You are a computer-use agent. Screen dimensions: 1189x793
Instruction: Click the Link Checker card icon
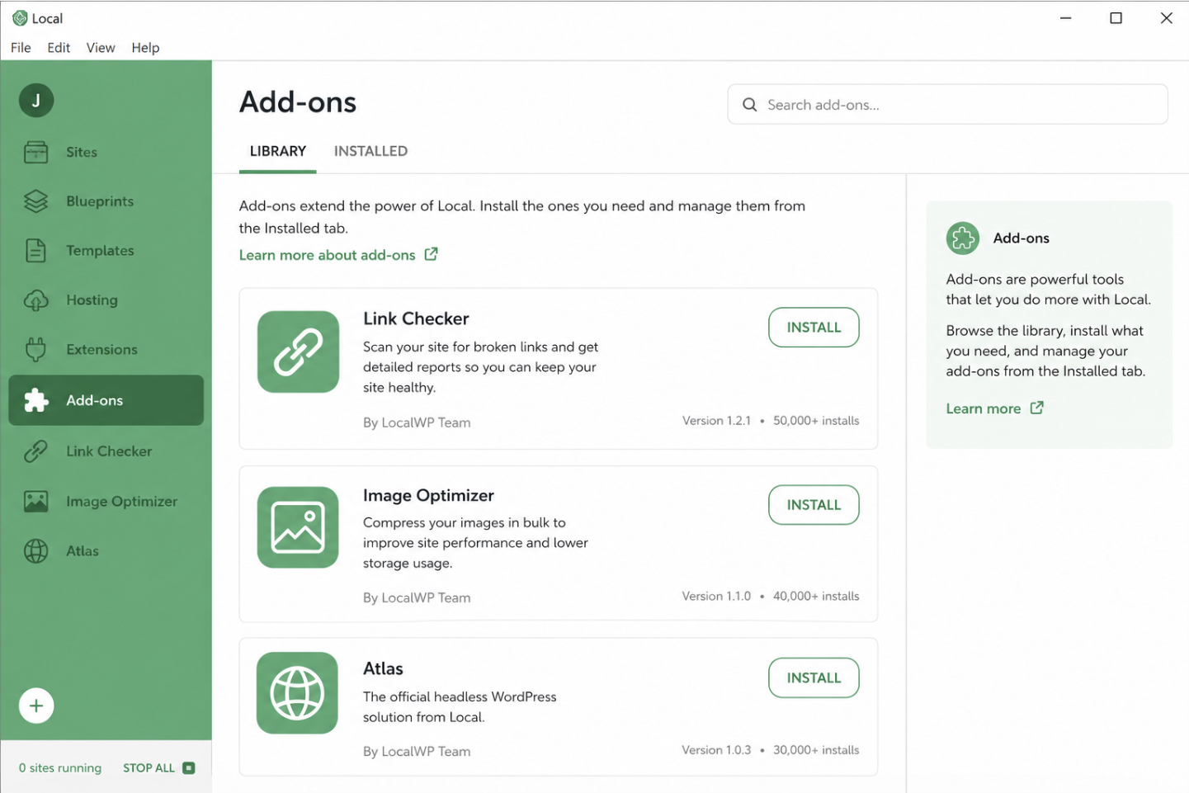pyautogui.click(x=298, y=352)
